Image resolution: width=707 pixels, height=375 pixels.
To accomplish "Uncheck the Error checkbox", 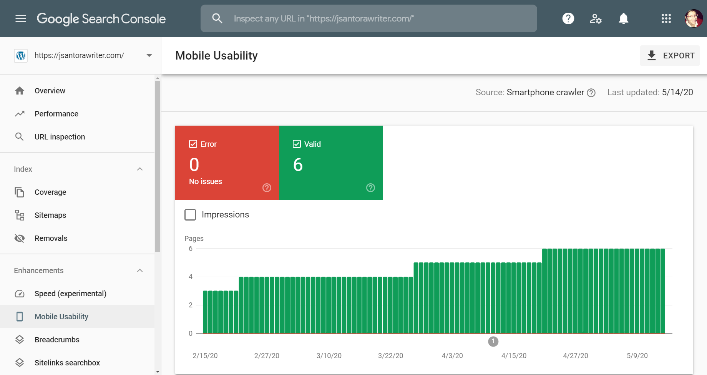I will 193,144.
